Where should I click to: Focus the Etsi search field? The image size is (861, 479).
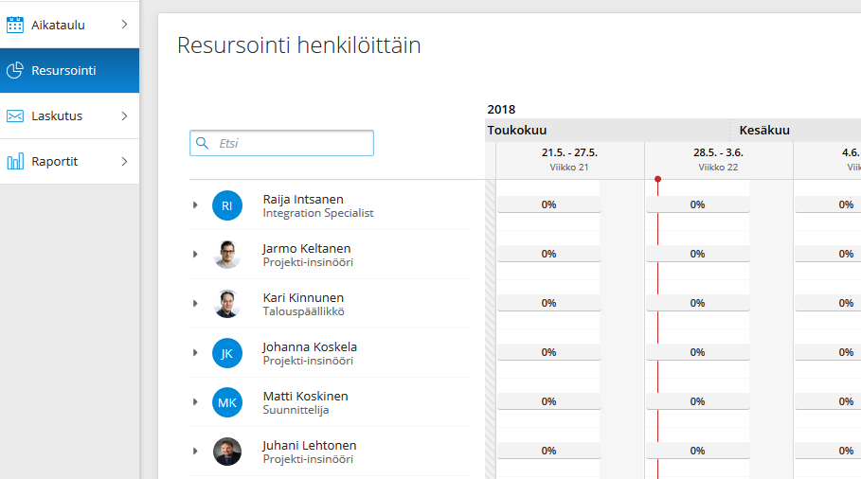point(281,143)
